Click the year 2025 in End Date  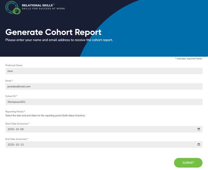(11, 145)
